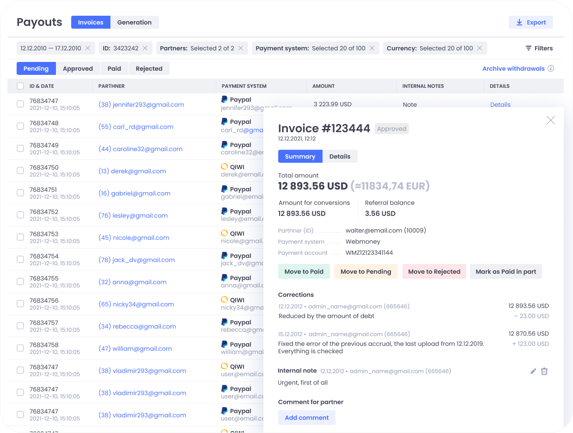573x433 pixels.
Task: Switch to the Rejected status tab
Action: (149, 68)
